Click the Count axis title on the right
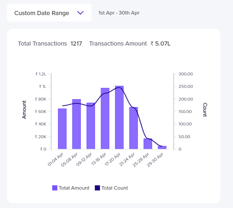The image size is (233, 208). pyautogui.click(x=205, y=110)
